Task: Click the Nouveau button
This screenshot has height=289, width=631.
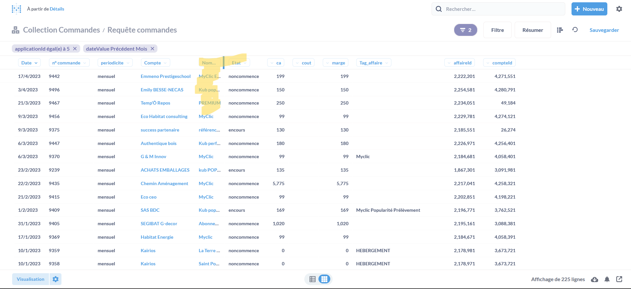Action: pyautogui.click(x=589, y=9)
